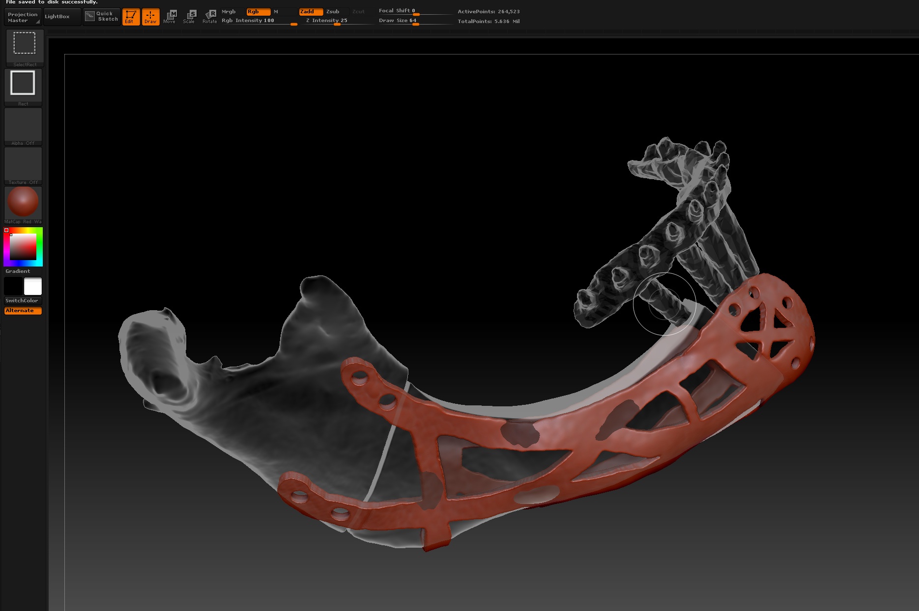Select the Scale tool
The width and height of the screenshot is (919, 611).
click(x=189, y=17)
